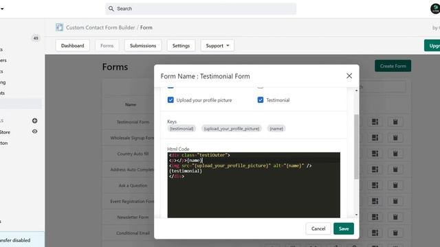The image size is (440, 247).
Task: Click the layout icon in Newsletter Form row
Action: (x=375, y=217)
